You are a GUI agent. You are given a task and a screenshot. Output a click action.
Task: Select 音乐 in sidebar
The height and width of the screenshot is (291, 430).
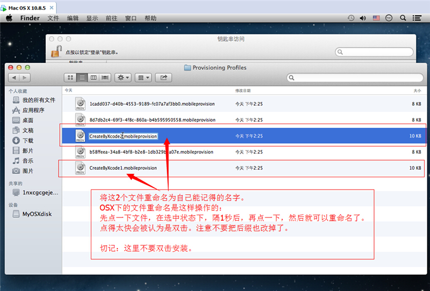(23, 161)
